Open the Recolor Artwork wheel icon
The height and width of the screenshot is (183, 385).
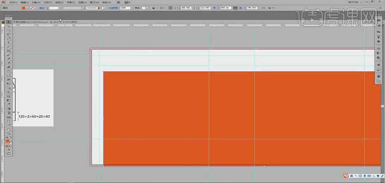(154, 8)
